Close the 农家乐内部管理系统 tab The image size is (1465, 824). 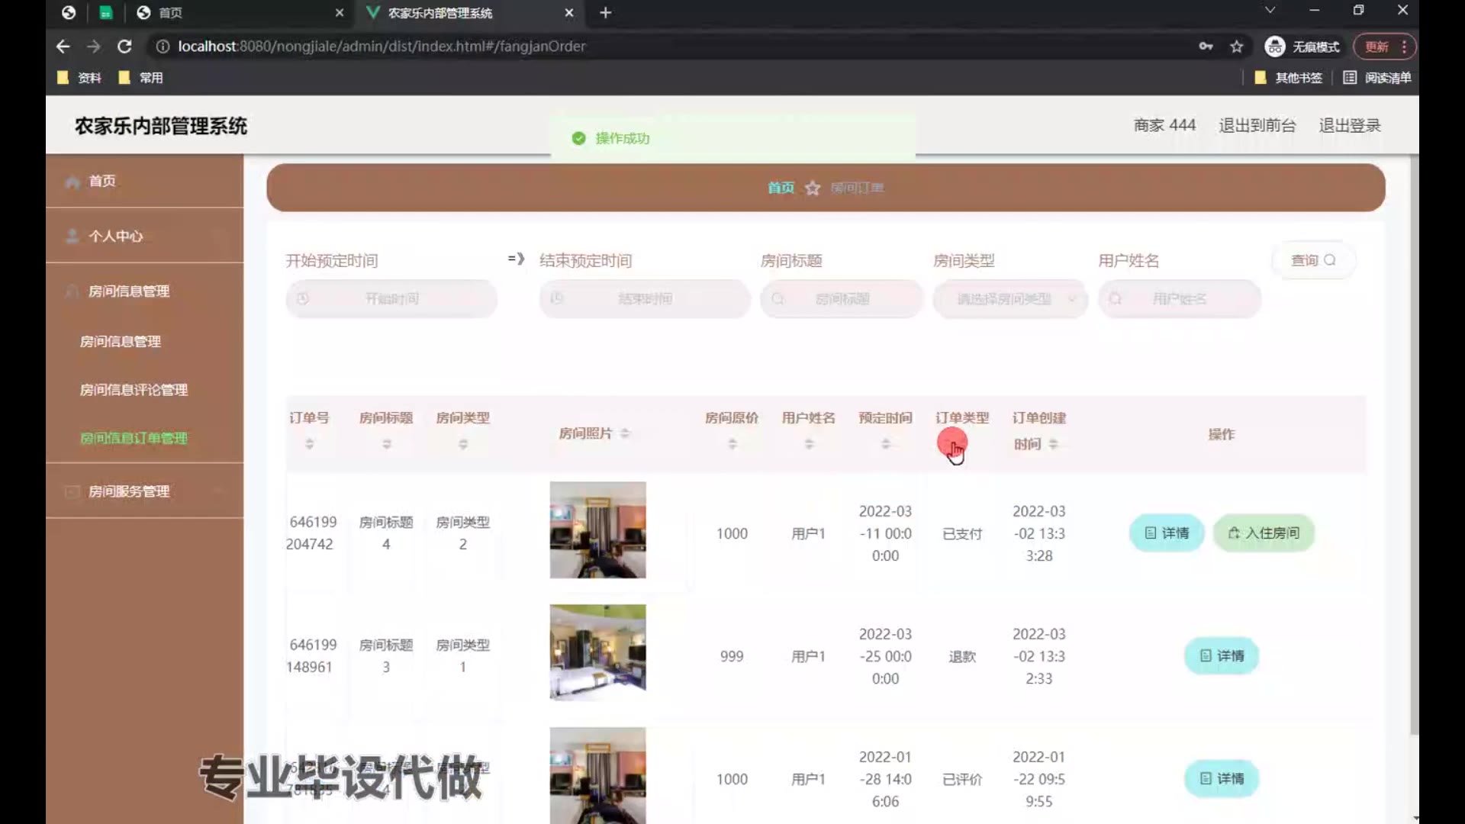coord(568,12)
